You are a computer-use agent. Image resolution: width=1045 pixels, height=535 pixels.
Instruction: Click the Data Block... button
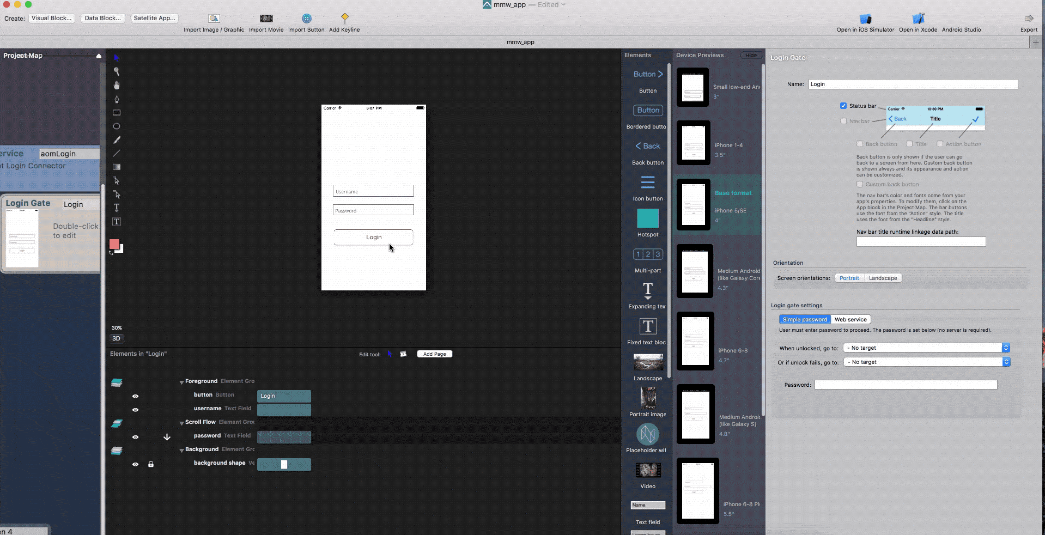coord(103,18)
